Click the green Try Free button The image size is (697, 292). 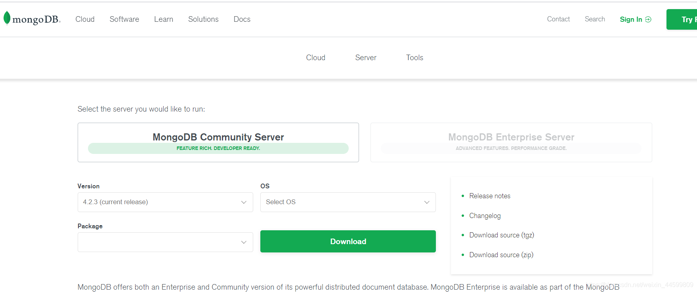[682, 19]
